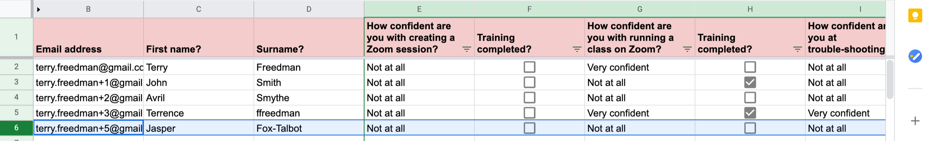Uncheck column H checkbox for Terrence ffreedman

tap(750, 113)
